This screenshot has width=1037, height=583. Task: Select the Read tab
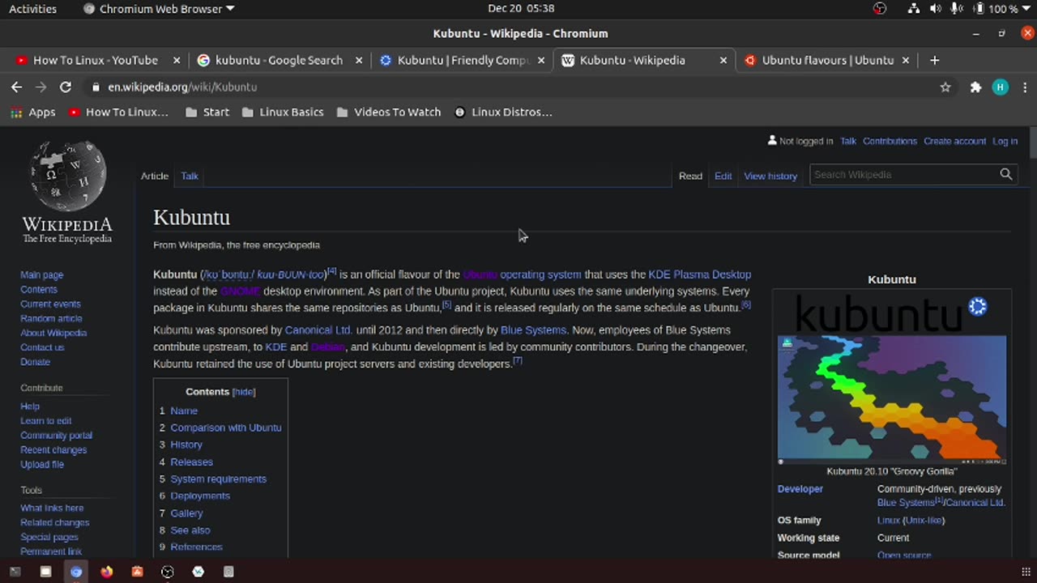click(690, 176)
